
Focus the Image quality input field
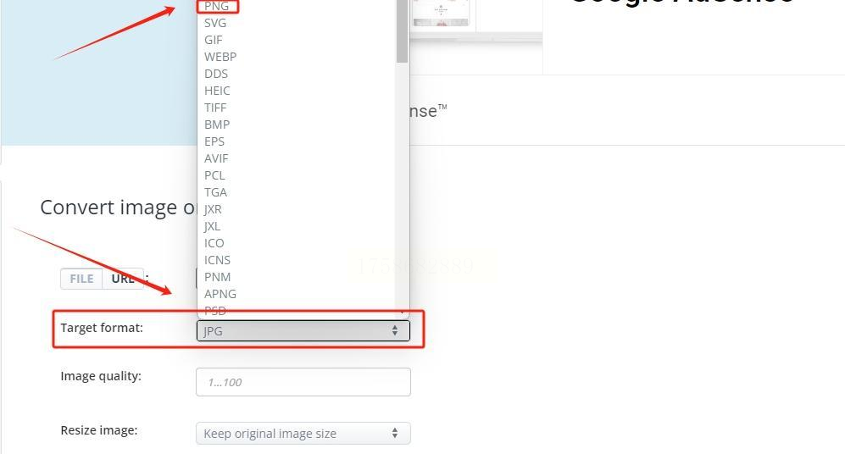(303, 382)
